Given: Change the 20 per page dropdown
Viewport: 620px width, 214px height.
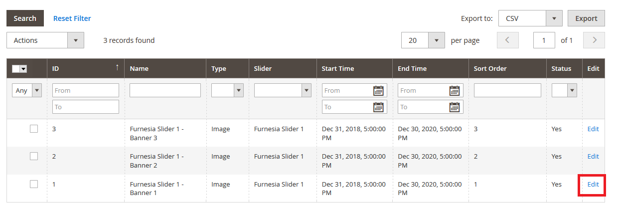Looking at the screenshot, I should pyautogui.click(x=423, y=40).
